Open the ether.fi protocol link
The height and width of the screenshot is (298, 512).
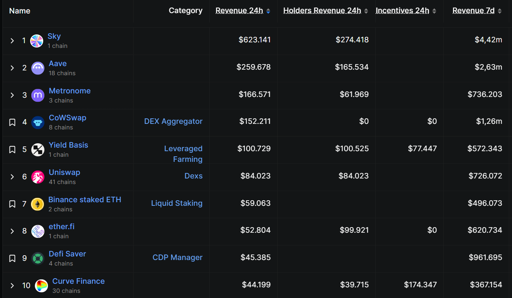coord(61,227)
